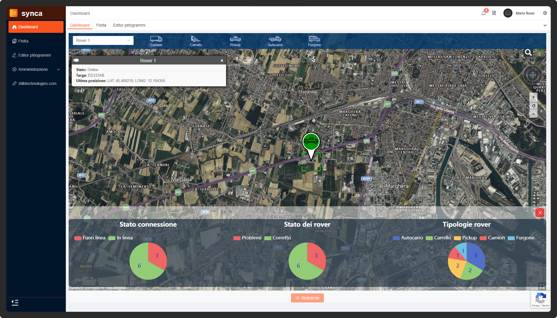
Task: Toggle In linea legend item
Action: pyautogui.click(x=121, y=238)
